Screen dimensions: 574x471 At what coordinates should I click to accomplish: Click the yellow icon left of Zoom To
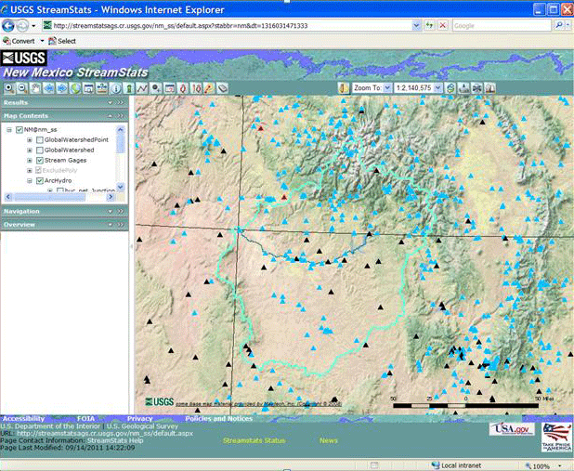[x=344, y=88]
